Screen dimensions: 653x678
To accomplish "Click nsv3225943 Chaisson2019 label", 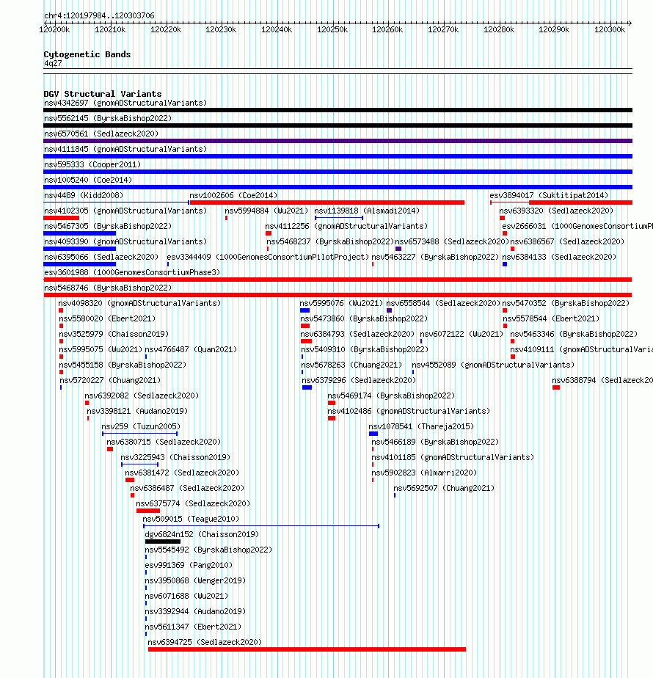I will coord(175,457).
